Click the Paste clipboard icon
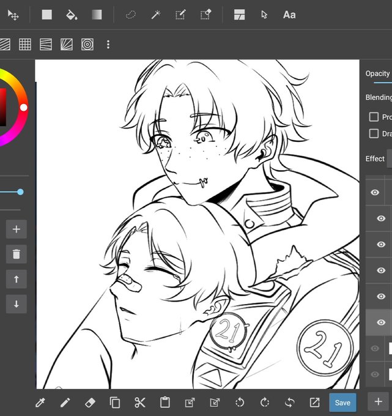The width and height of the screenshot is (392, 416). (x=165, y=403)
